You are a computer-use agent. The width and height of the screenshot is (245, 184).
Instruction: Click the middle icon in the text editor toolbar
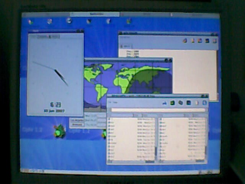pos(200,41)
